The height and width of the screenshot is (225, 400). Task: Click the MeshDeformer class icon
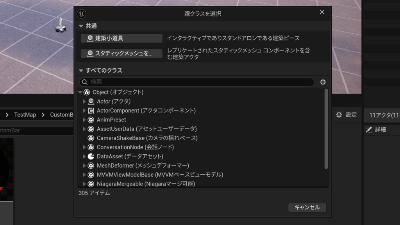tap(91, 166)
